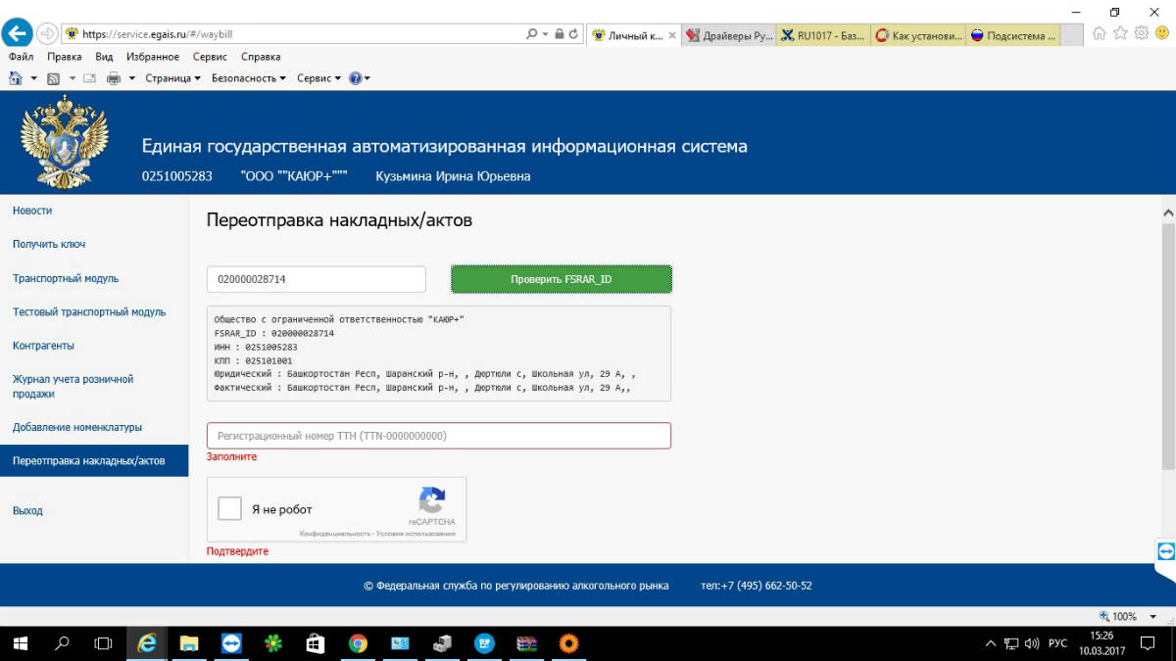Open the "Избранное" menu
Screen dimensions: 1176x661
152,57
